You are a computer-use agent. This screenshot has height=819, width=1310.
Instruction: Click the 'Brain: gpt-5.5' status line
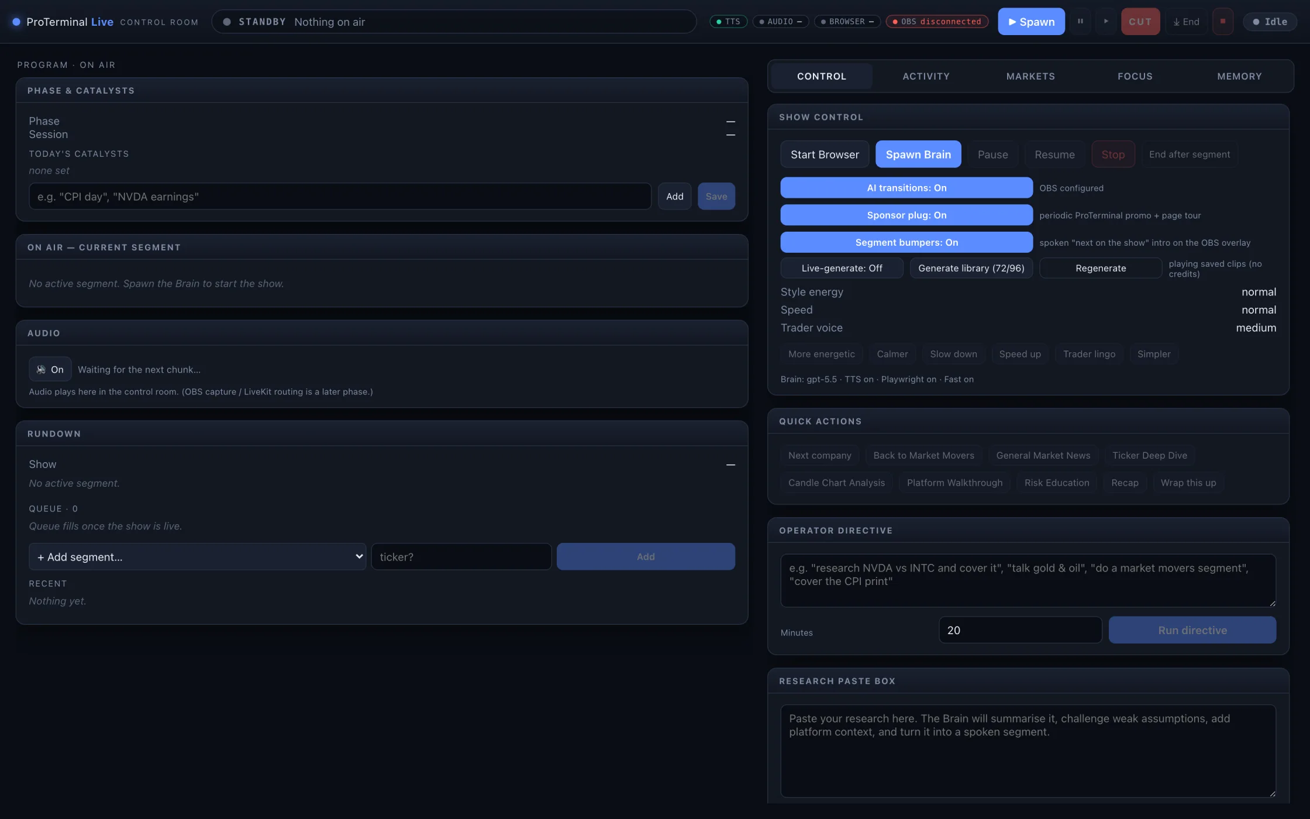[877, 379]
